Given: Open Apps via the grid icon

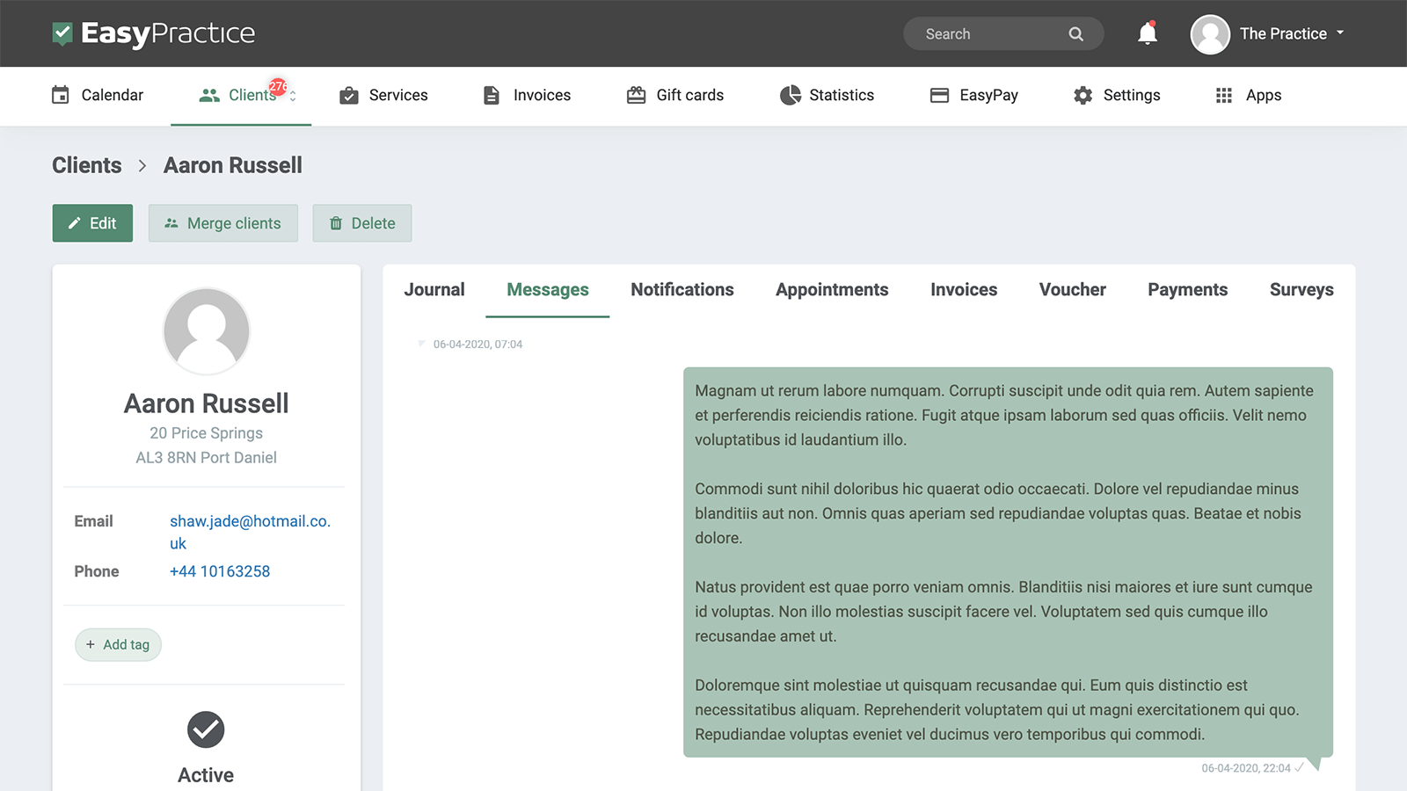Looking at the screenshot, I should [x=1222, y=95].
